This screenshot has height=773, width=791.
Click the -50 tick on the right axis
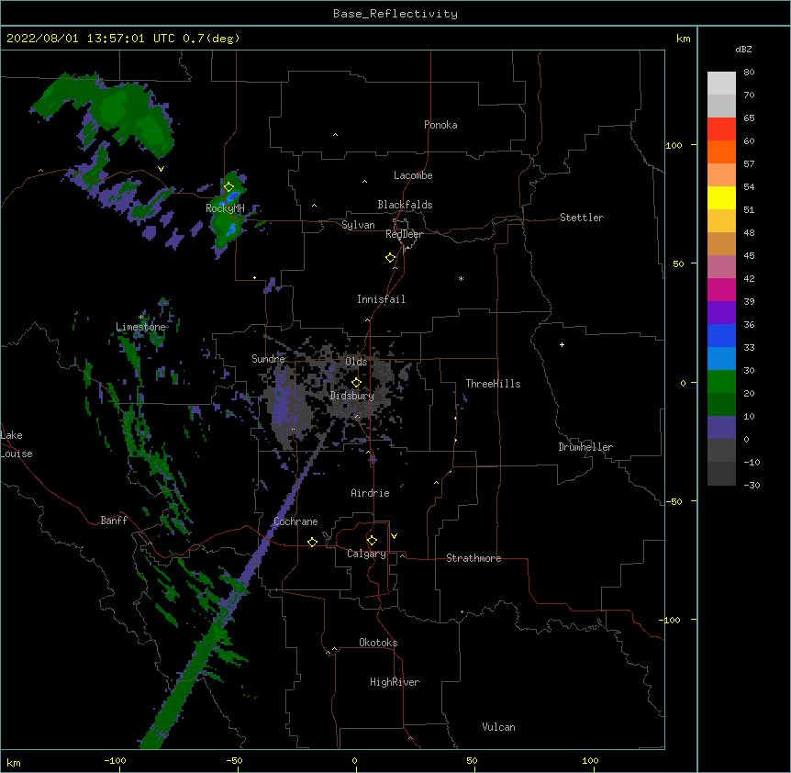point(674,501)
